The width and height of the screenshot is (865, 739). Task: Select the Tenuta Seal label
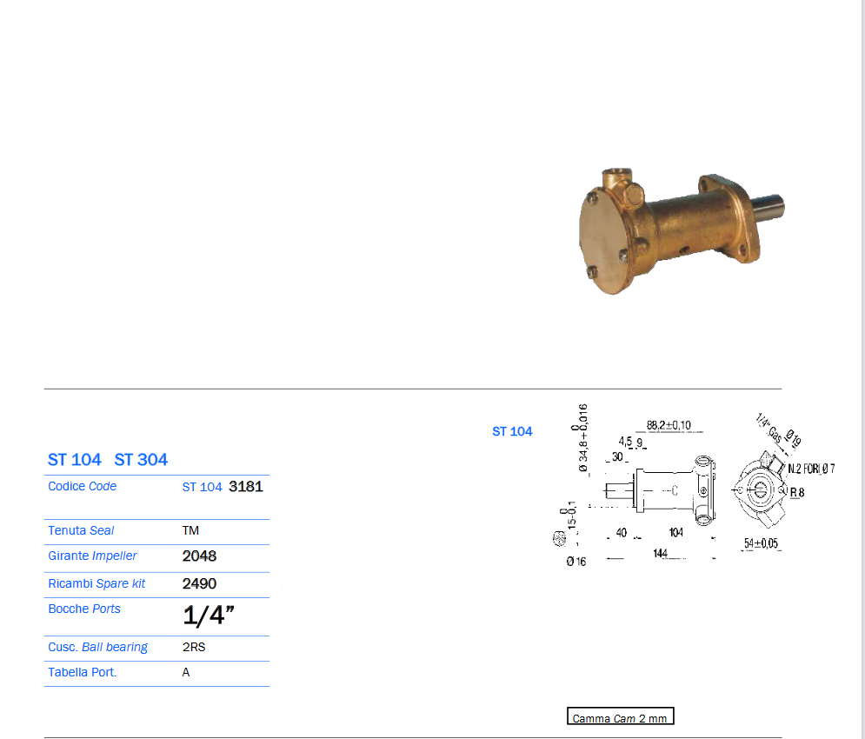click(x=81, y=530)
